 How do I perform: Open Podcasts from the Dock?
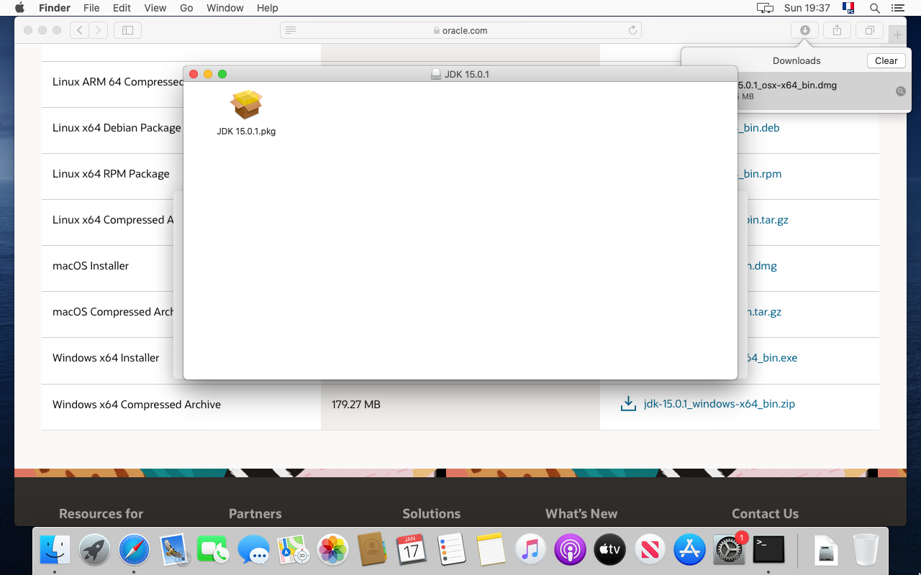tap(570, 551)
